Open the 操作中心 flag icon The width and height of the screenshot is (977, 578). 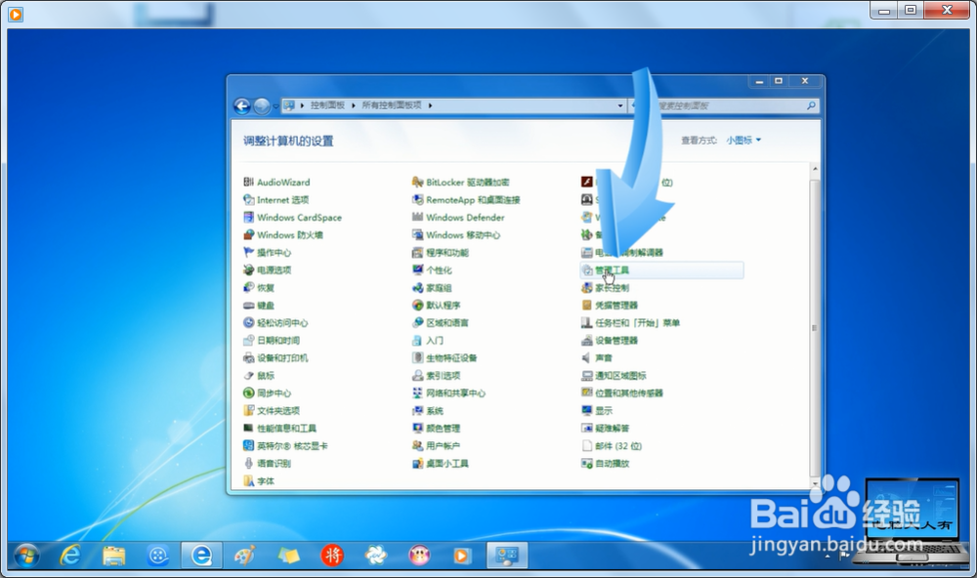[x=248, y=252]
